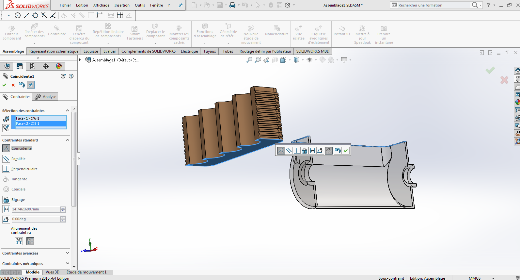Open the FeatureManager design tree tab
The image size is (520, 280).
[x=7, y=66]
